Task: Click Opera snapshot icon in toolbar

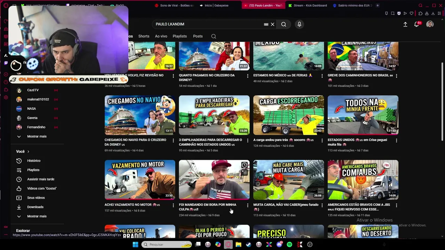Action: click(x=393, y=14)
